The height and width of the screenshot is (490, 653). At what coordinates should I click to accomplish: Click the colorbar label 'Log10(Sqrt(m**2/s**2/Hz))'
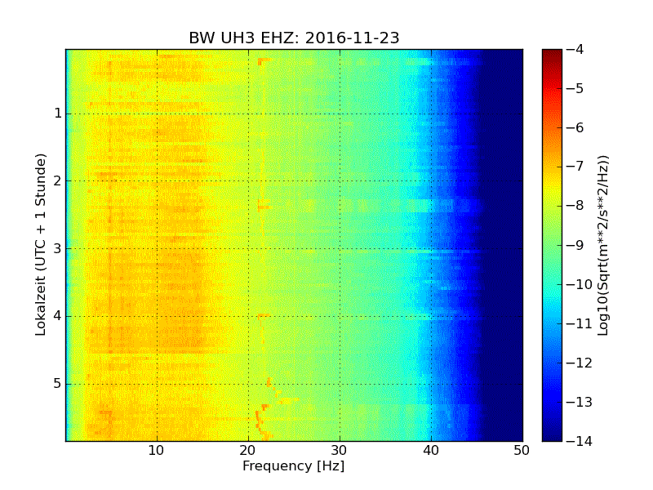[602, 245]
